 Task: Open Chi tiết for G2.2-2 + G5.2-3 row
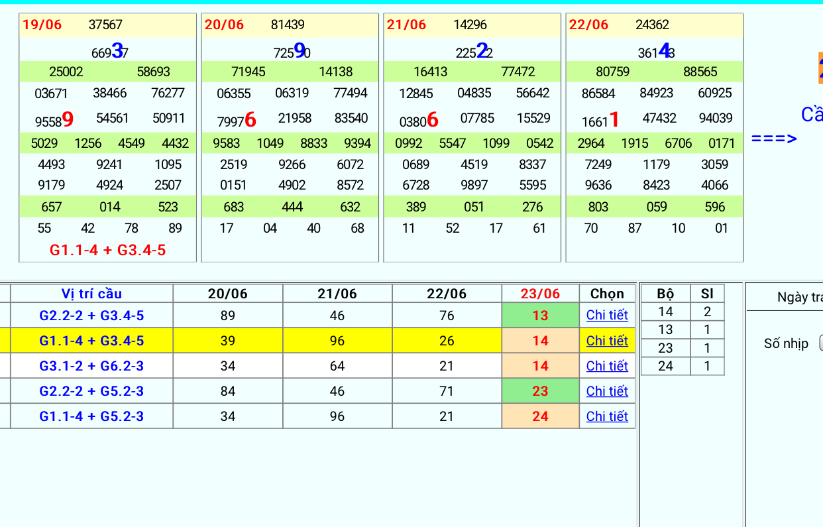[606, 391]
